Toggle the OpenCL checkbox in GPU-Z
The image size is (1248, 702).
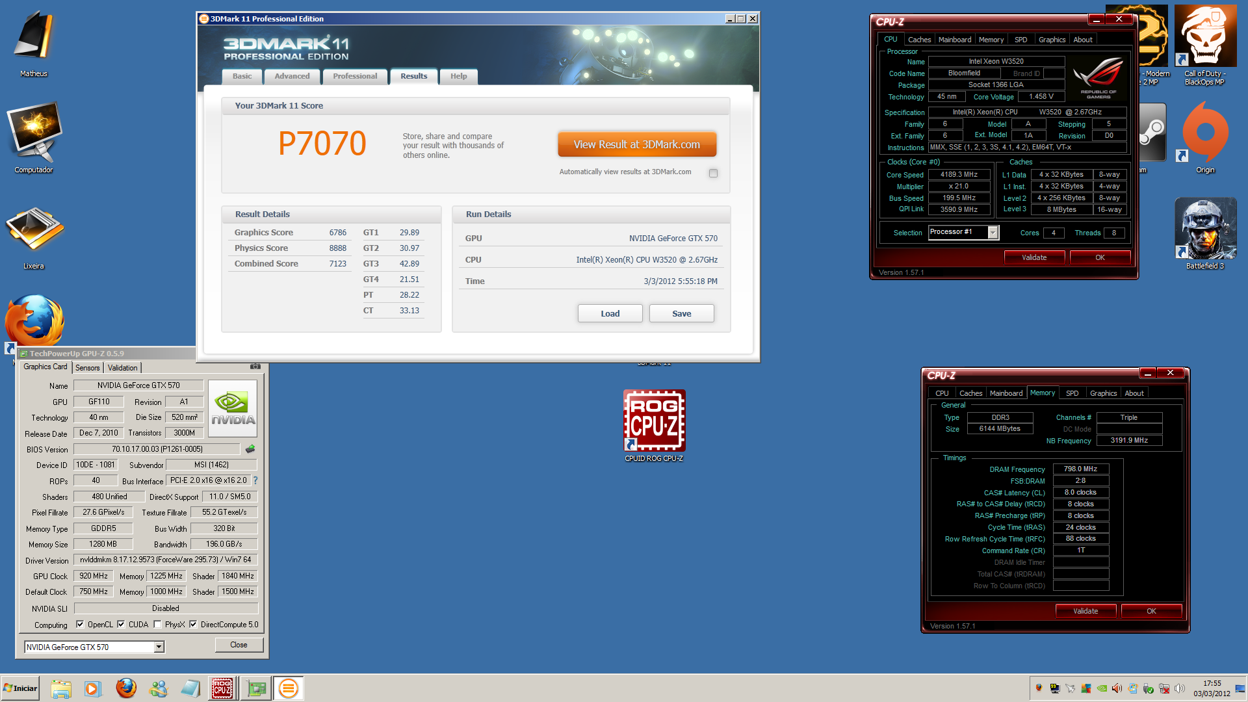point(80,625)
